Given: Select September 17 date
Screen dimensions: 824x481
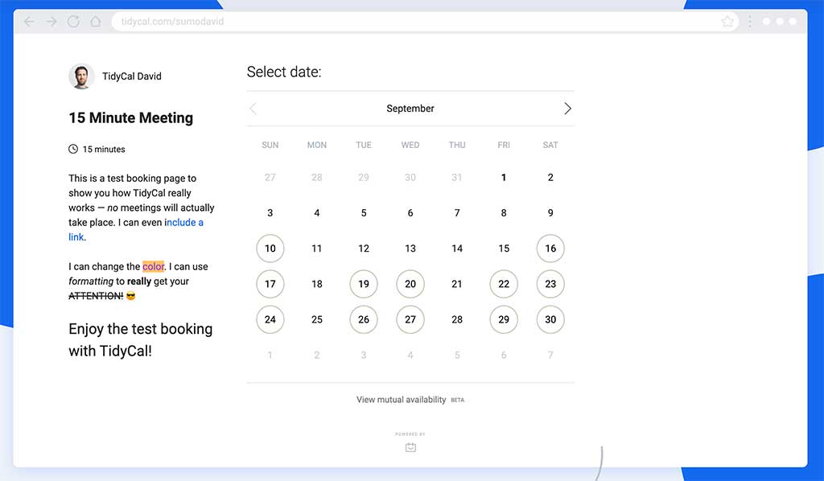Looking at the screenshot, I should pos(270,284).
